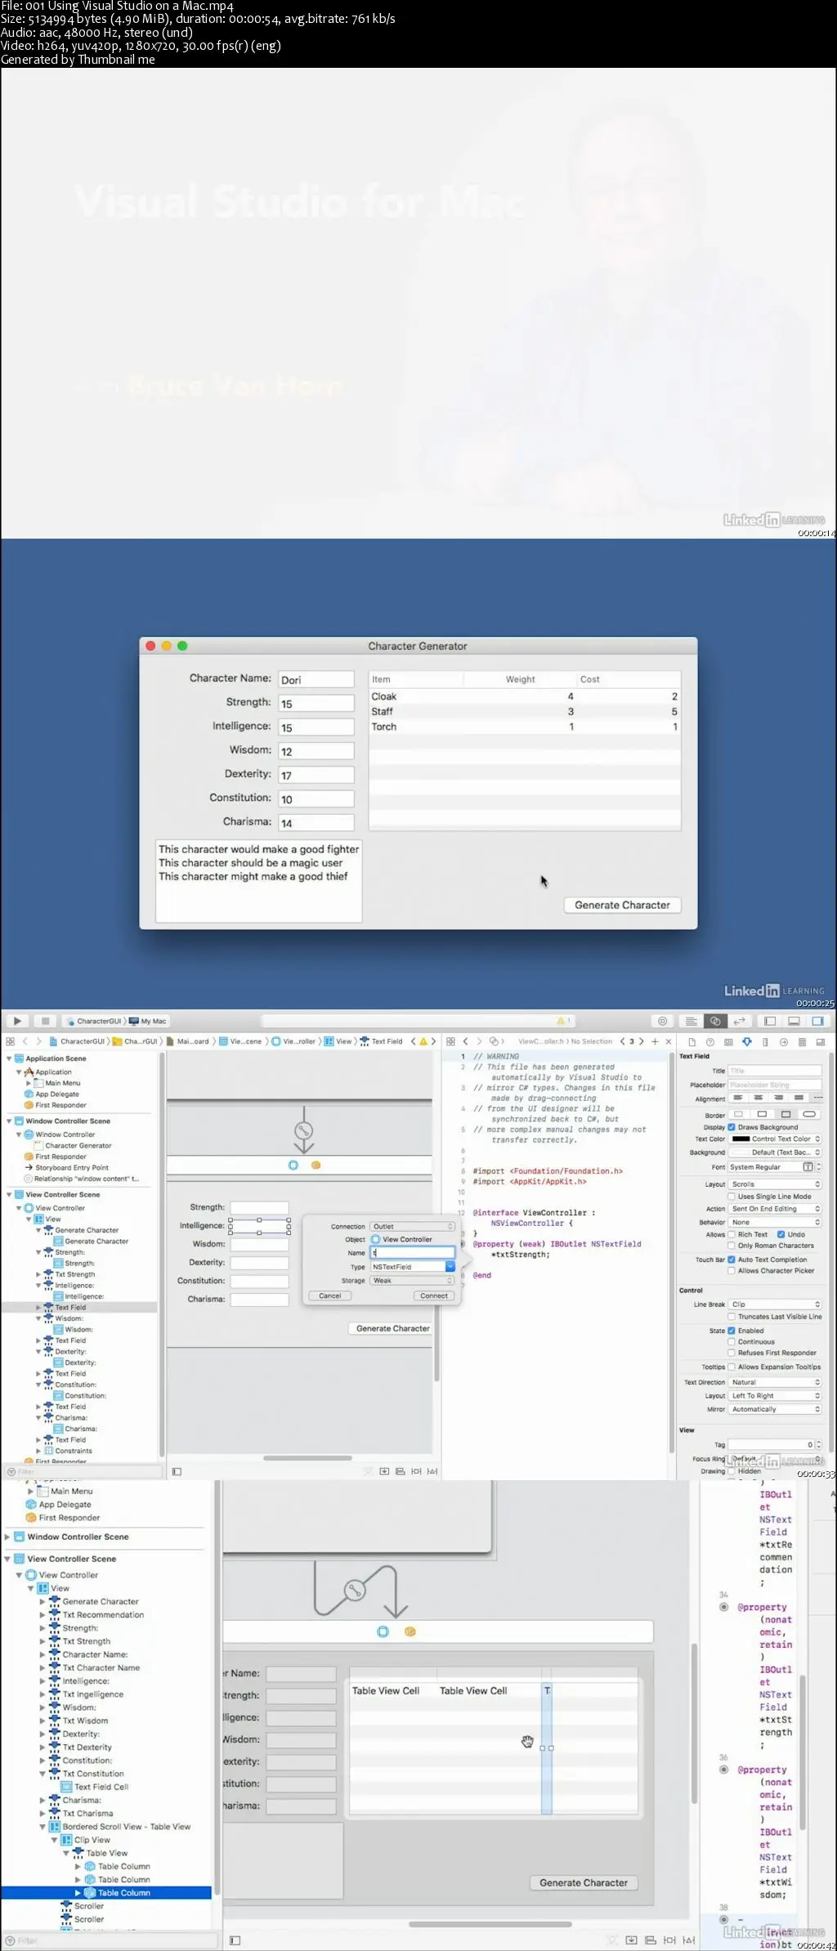Click the black Text Color swatch

741,1139
